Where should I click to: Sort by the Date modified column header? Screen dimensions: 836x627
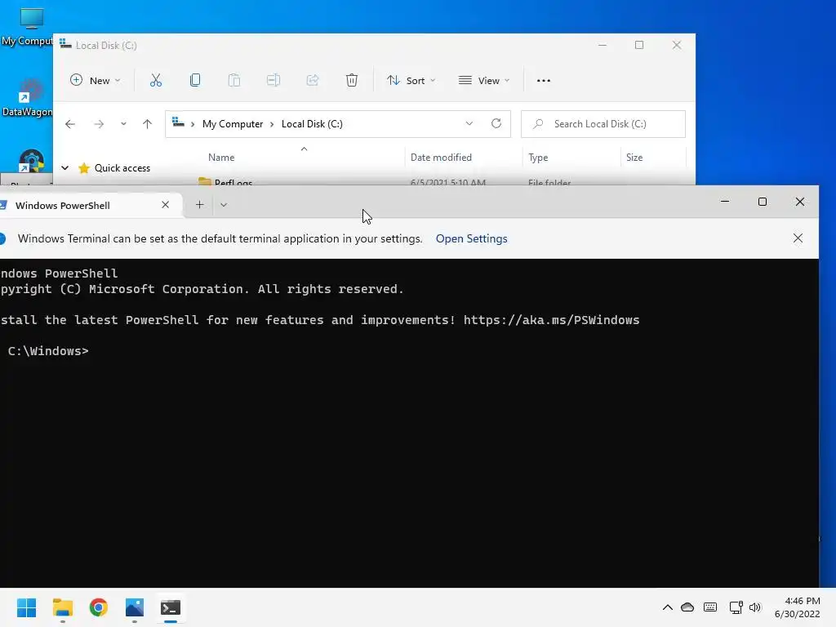441,158
